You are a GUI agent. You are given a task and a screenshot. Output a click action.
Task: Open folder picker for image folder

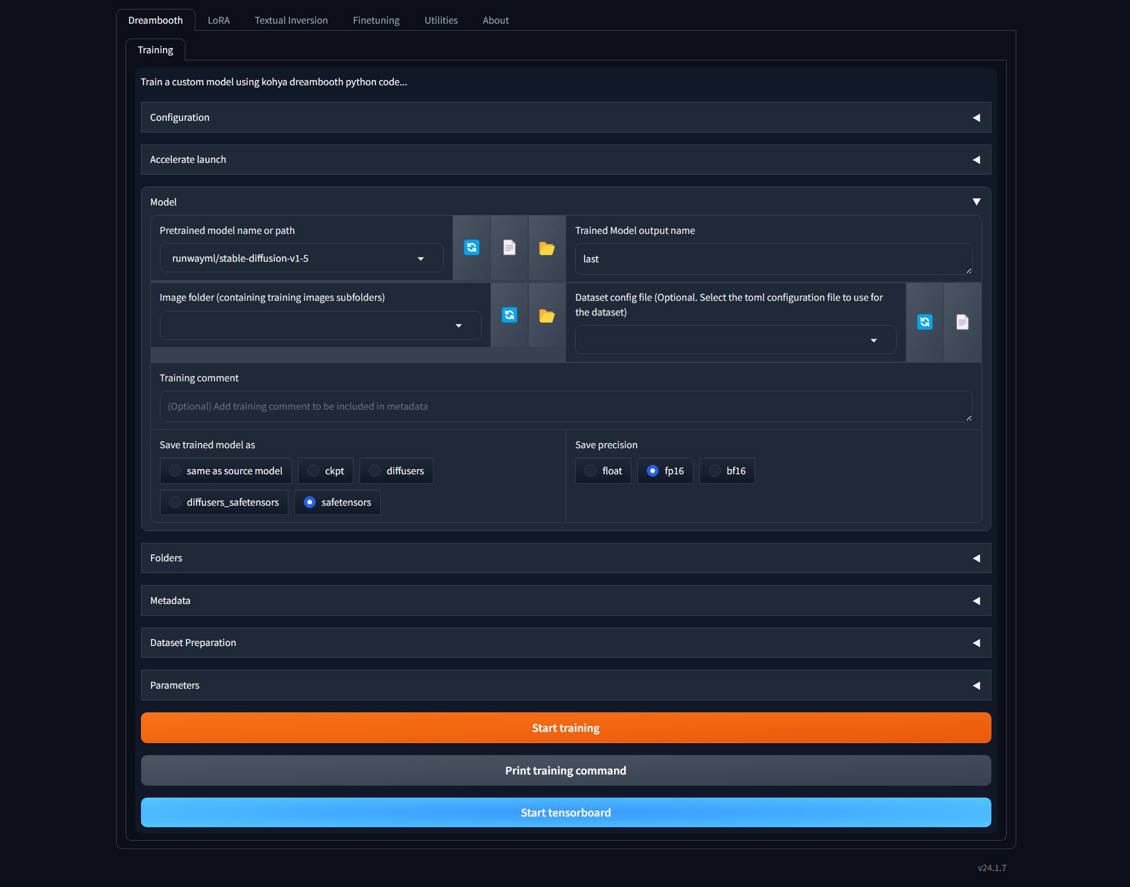tap(547, 315)
